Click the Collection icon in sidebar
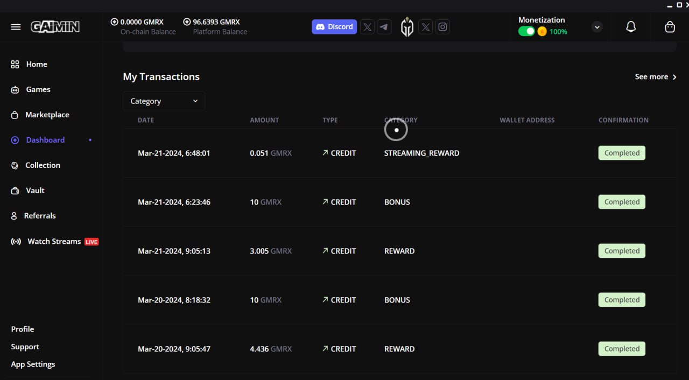The height and width of the screenshot is (380, 689). [x=15, y=165]
